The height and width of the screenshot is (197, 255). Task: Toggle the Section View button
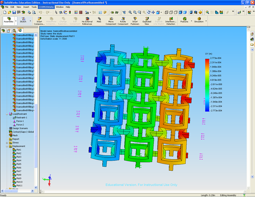pos(196,12)
